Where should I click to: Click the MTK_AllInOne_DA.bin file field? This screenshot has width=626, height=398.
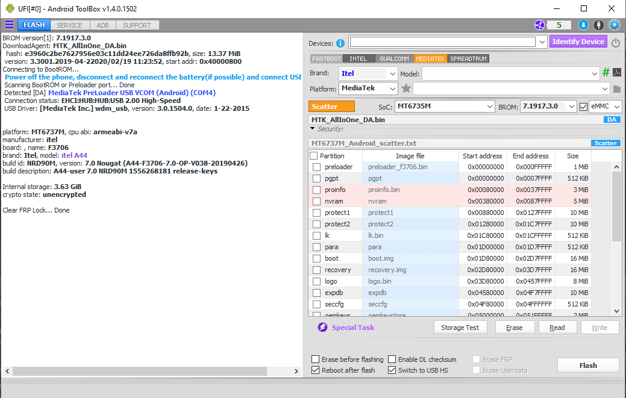(x=456, y=120)
